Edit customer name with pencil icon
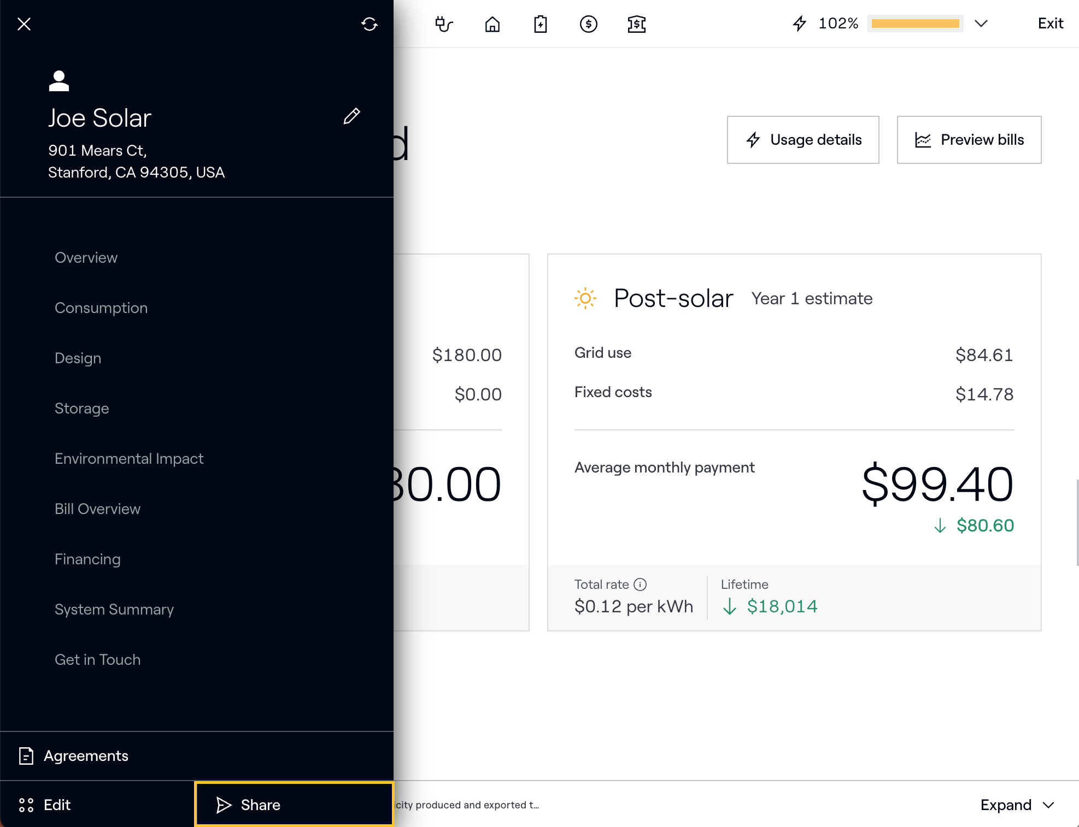1079x827 pixels. [351, 116]
